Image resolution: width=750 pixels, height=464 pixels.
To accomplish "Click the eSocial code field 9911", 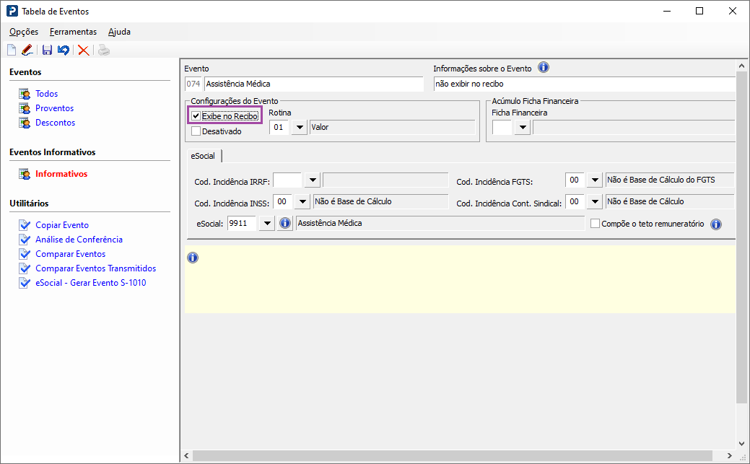I will pyautogui.click(x=242, y=224).
